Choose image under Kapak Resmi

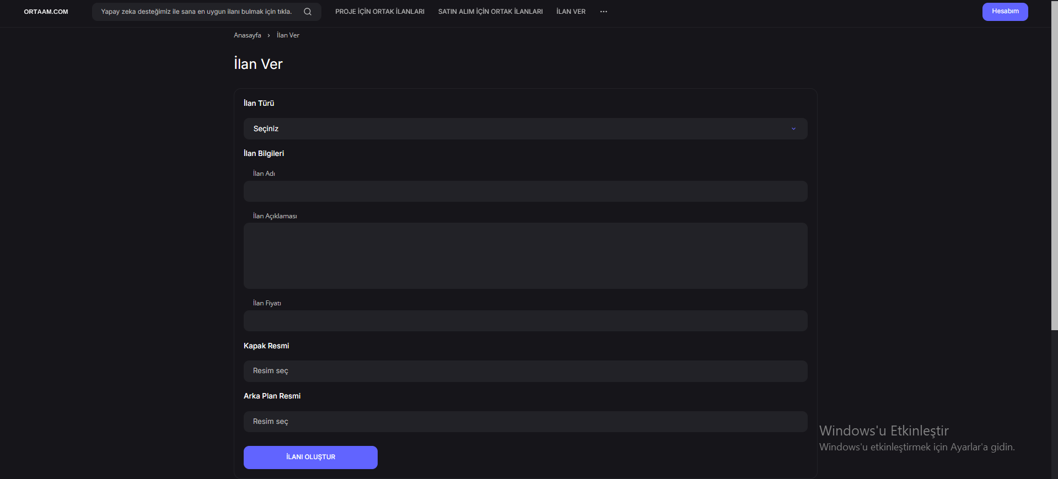coord(525,371)
